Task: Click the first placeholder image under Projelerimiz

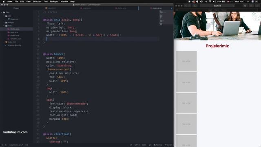Action: click(186, 61)
